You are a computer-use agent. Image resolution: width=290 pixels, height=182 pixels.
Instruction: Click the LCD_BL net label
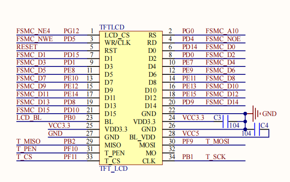tap(29, 117)
